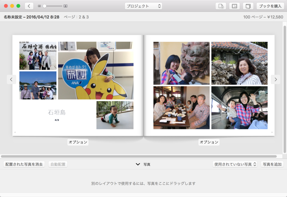
Task: Click the red close window button
Action: point(6,6)
